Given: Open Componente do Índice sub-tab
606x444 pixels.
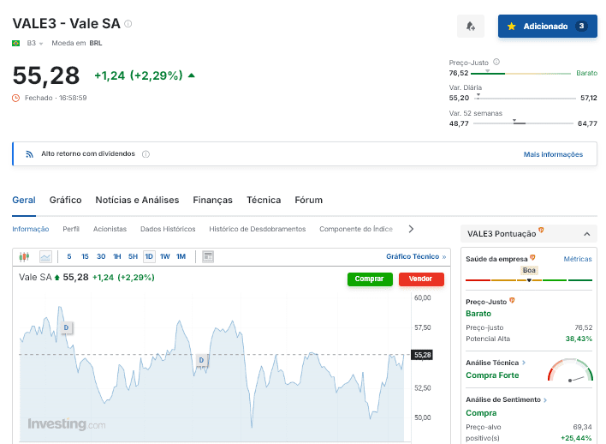Looking at the screenshot, I should click(356, 229).
